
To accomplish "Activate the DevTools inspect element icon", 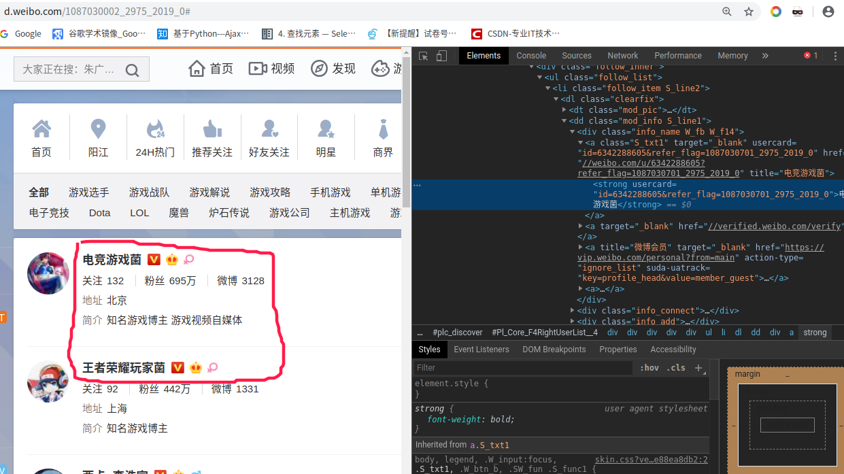I will 423,56.
